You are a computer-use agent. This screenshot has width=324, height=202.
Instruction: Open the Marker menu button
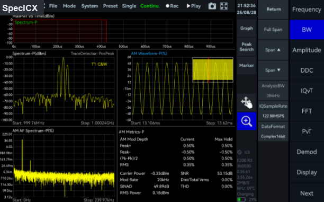(x=247, y=65)
